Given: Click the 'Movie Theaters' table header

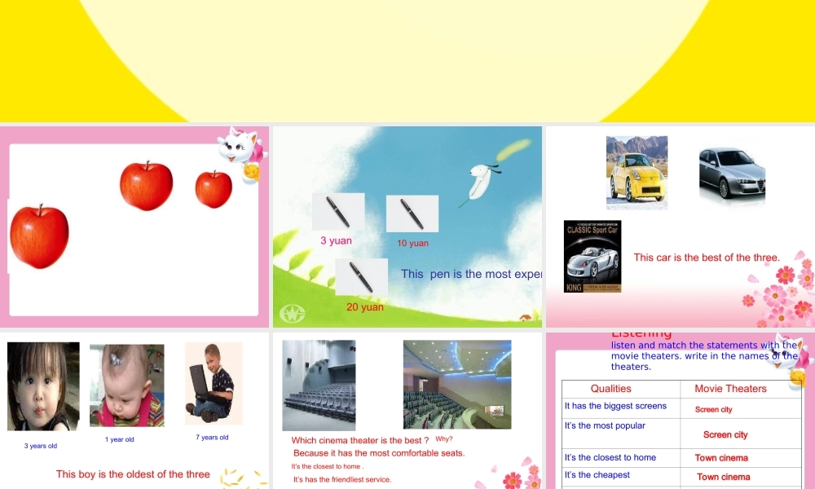Looking at the screenshot, I should (x=730, y=389).
